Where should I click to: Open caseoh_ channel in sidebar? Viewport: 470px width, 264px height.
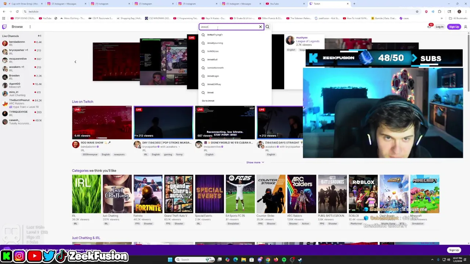[x=22, y=121]
